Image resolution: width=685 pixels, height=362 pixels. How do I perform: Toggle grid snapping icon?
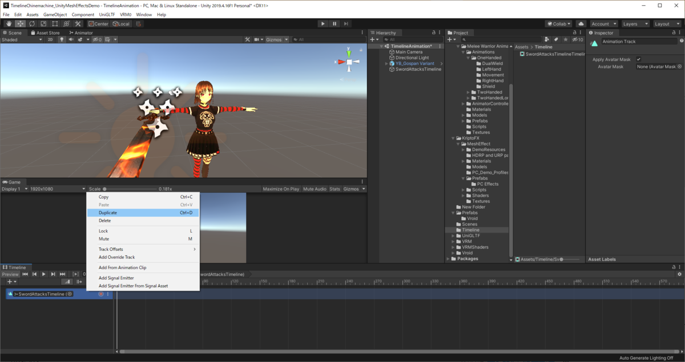[139, 24]
